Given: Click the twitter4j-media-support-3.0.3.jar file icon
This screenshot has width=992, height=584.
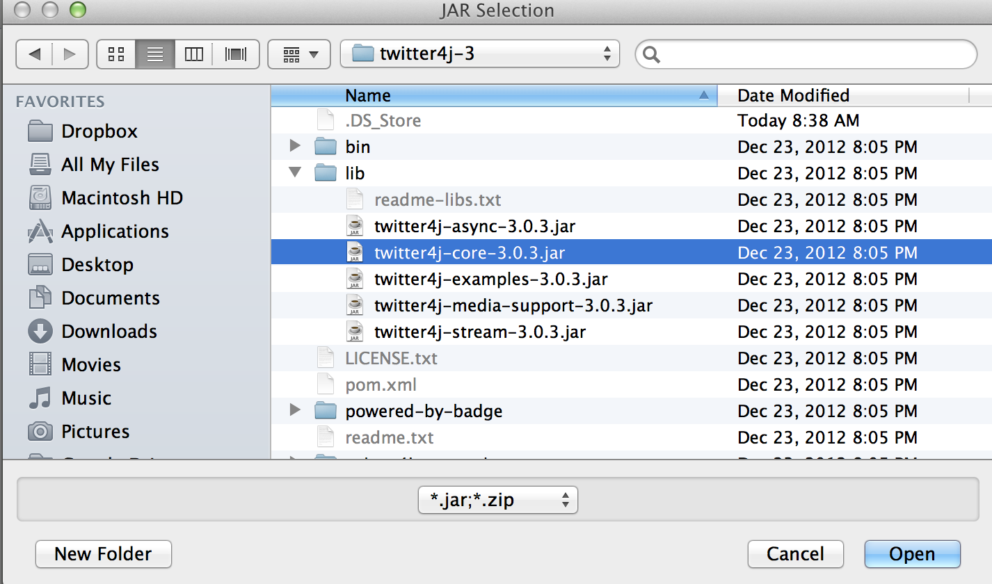Looking at the screenshot, I should (x=355, y=305).
